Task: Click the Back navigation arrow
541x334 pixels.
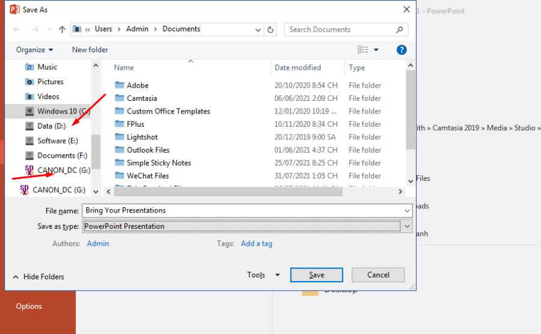Action: 17,29
